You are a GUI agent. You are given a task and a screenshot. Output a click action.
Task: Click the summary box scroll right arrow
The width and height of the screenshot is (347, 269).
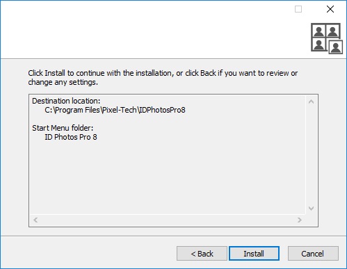tap(300, 220)
